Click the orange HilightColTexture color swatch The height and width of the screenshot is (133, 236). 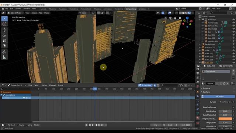coord(225,119)
